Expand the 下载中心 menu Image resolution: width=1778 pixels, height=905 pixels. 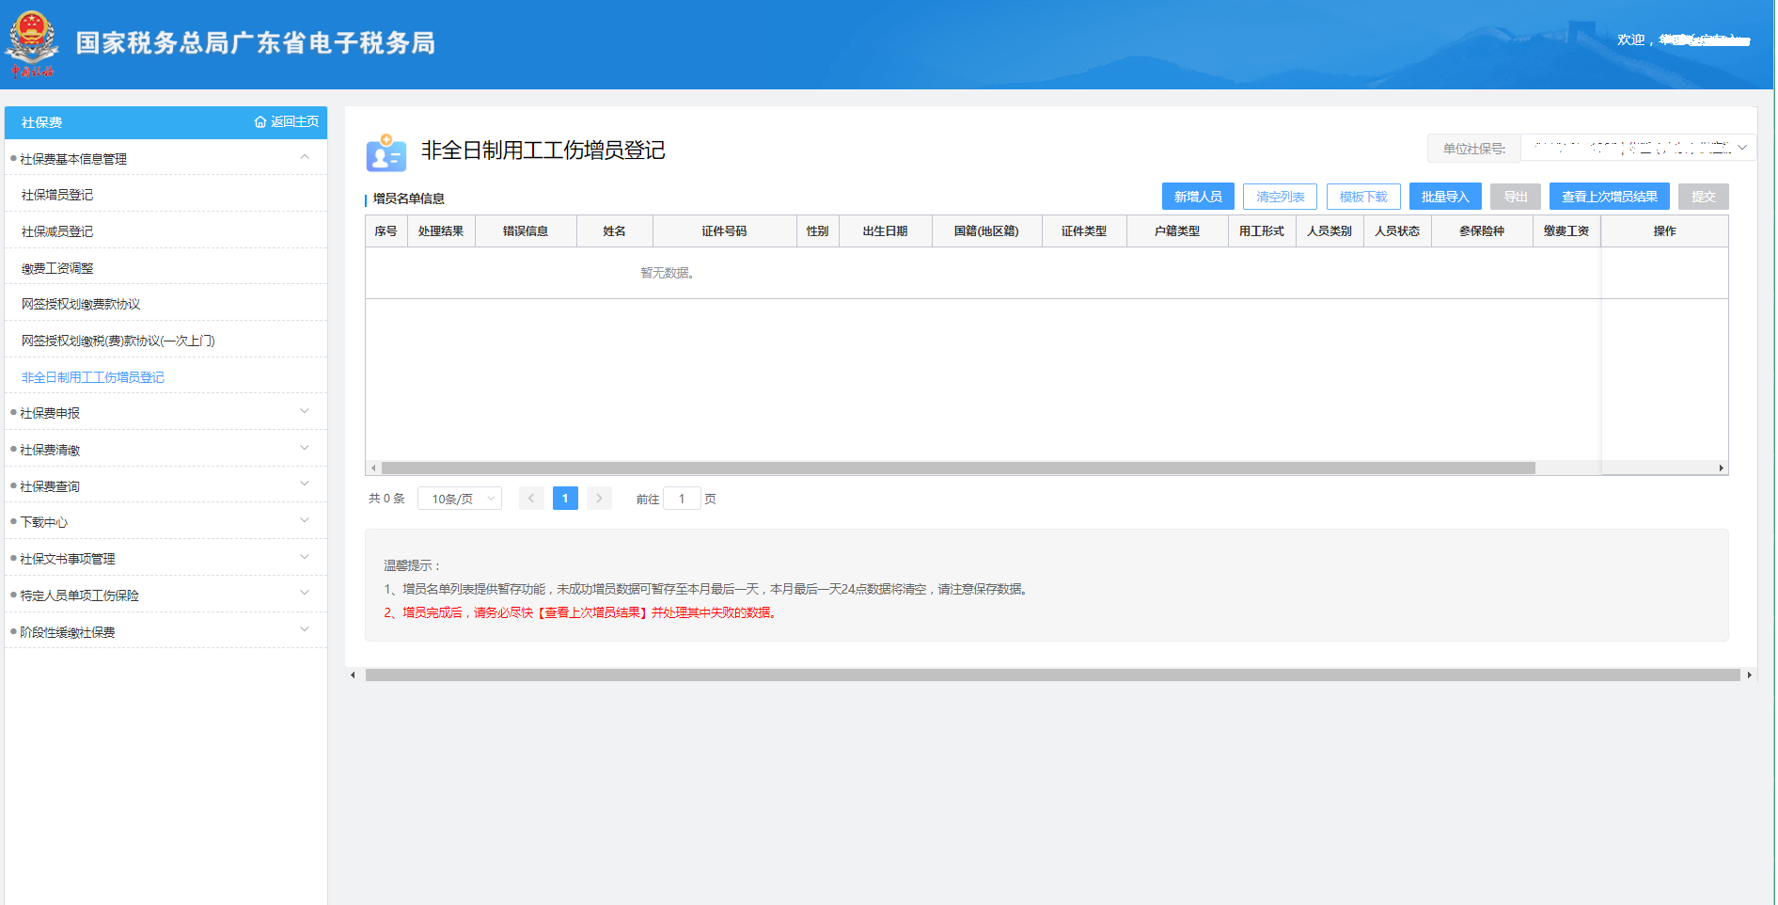tap(305, 521)
